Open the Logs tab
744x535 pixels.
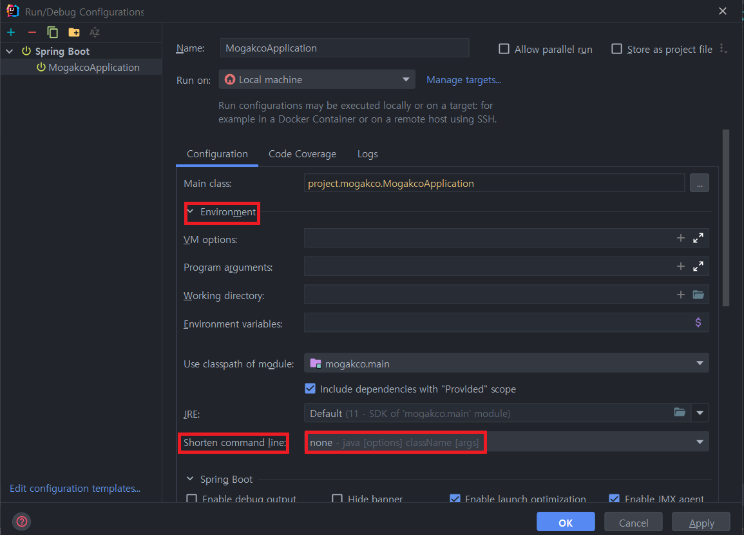[x=367, y=154]
